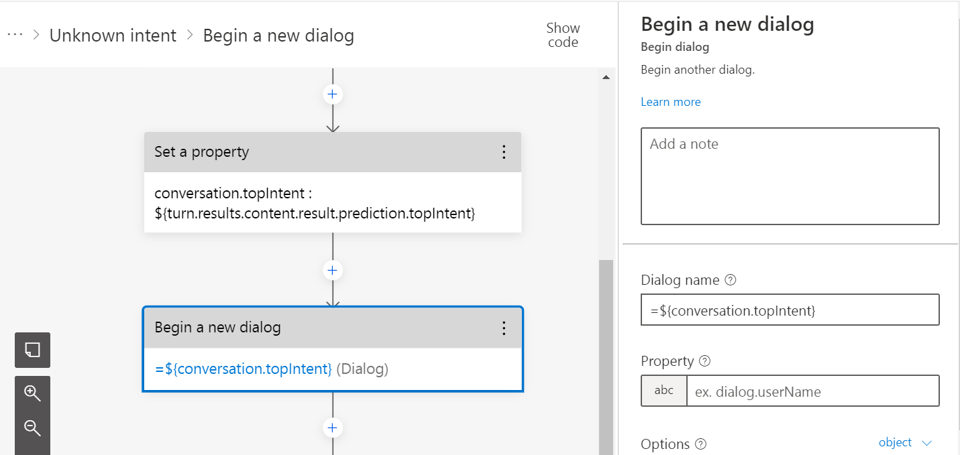Viewport: 960px width, 455px height.
Task: Open Show code view
Action: [562, 34]
